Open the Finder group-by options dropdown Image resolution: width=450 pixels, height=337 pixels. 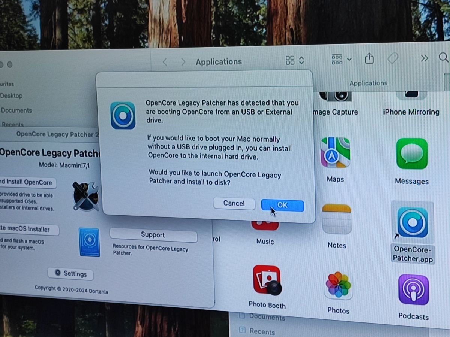[342, 59]
